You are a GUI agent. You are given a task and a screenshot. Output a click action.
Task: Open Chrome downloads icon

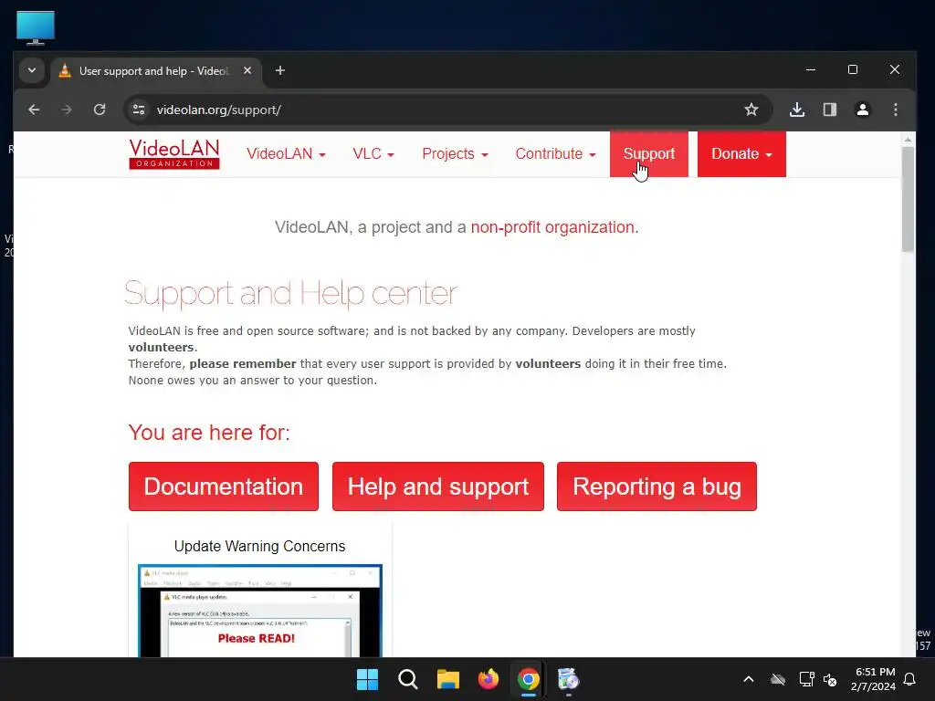click(x=797, y=110)
